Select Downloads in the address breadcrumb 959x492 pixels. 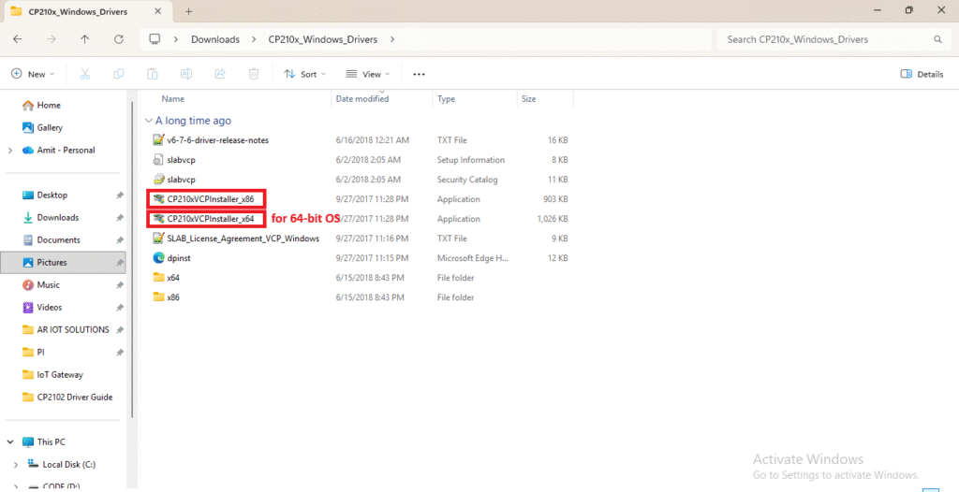point(214,39)
